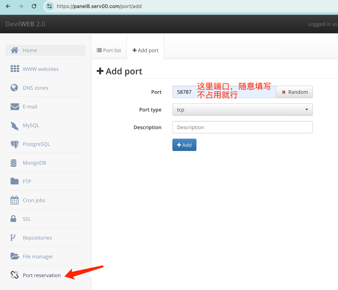Switch to the Port list tab
The width and height of the screenshot is (338, 290).
point(109,50)
